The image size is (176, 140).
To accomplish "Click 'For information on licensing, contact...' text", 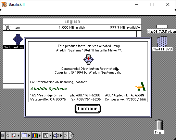I will pos(60,82).
